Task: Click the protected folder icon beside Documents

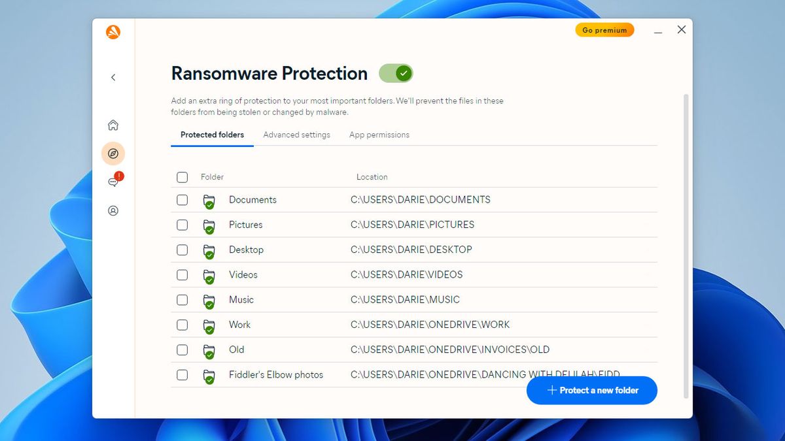Action: coord(209,200)
